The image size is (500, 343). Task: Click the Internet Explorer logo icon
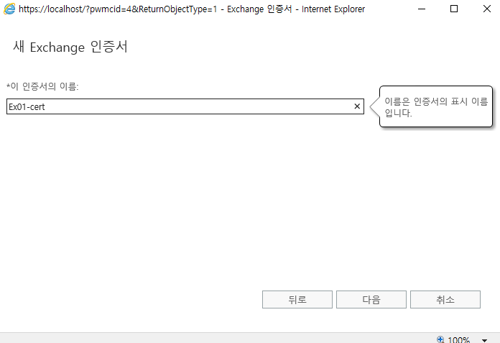point(9,9)
